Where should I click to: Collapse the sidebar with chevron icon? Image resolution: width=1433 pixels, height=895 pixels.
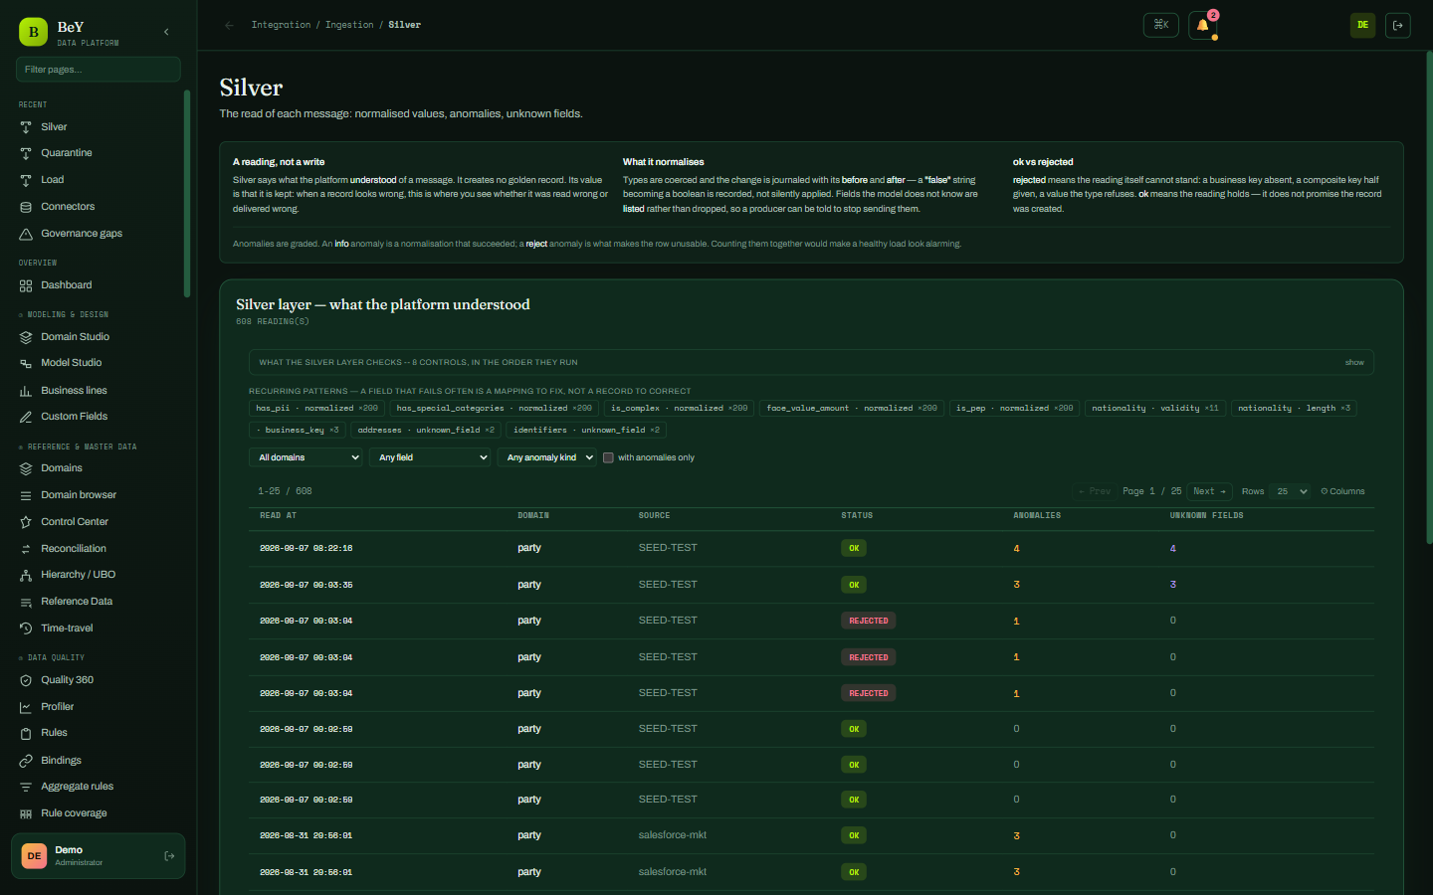[166, 32]
